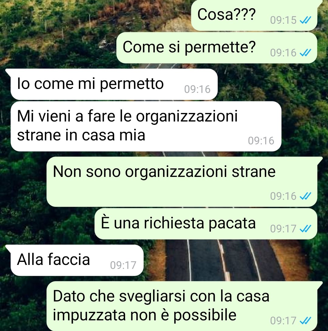This screenshot has height=331, width=328.
Task: Select the 'È una richiesta pacata' message
Action: click(206, 224)
